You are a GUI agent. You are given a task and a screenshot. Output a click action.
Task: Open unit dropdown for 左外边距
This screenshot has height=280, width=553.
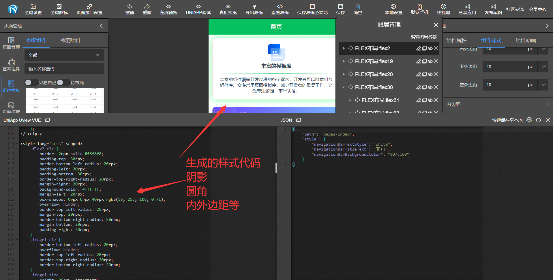tap(544, 85)
